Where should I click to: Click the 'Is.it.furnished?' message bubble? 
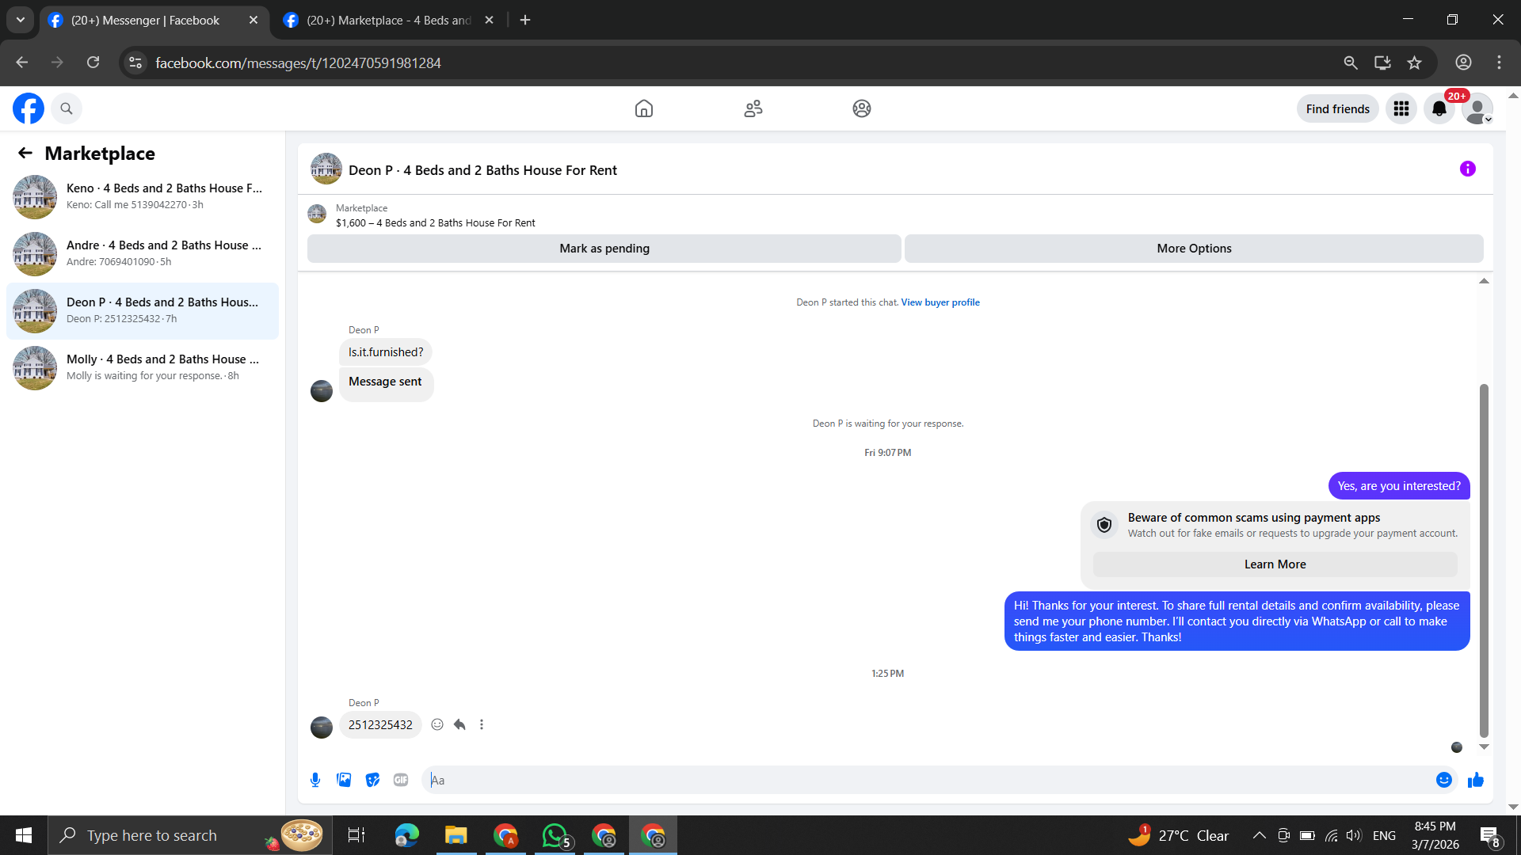(x=386, y=352)
